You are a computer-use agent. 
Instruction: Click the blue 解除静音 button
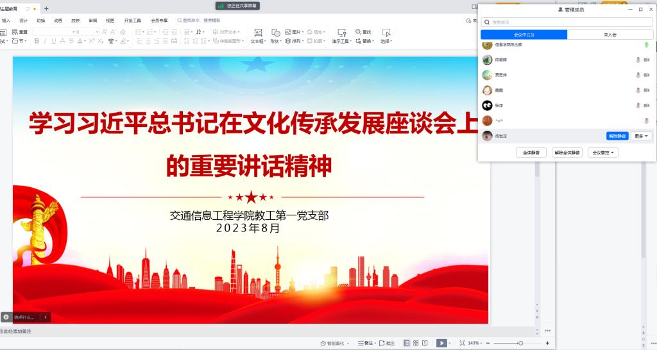pos(617,136)
